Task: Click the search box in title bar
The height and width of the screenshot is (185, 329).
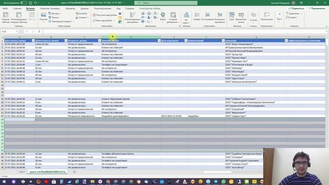Action: point(166,3)
